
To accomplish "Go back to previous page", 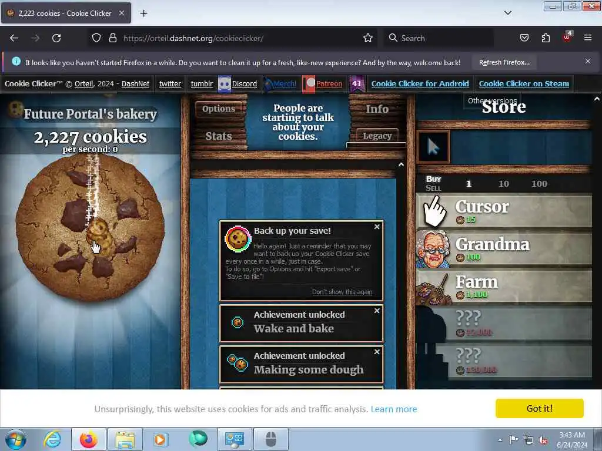I will [x=14, y=38].
